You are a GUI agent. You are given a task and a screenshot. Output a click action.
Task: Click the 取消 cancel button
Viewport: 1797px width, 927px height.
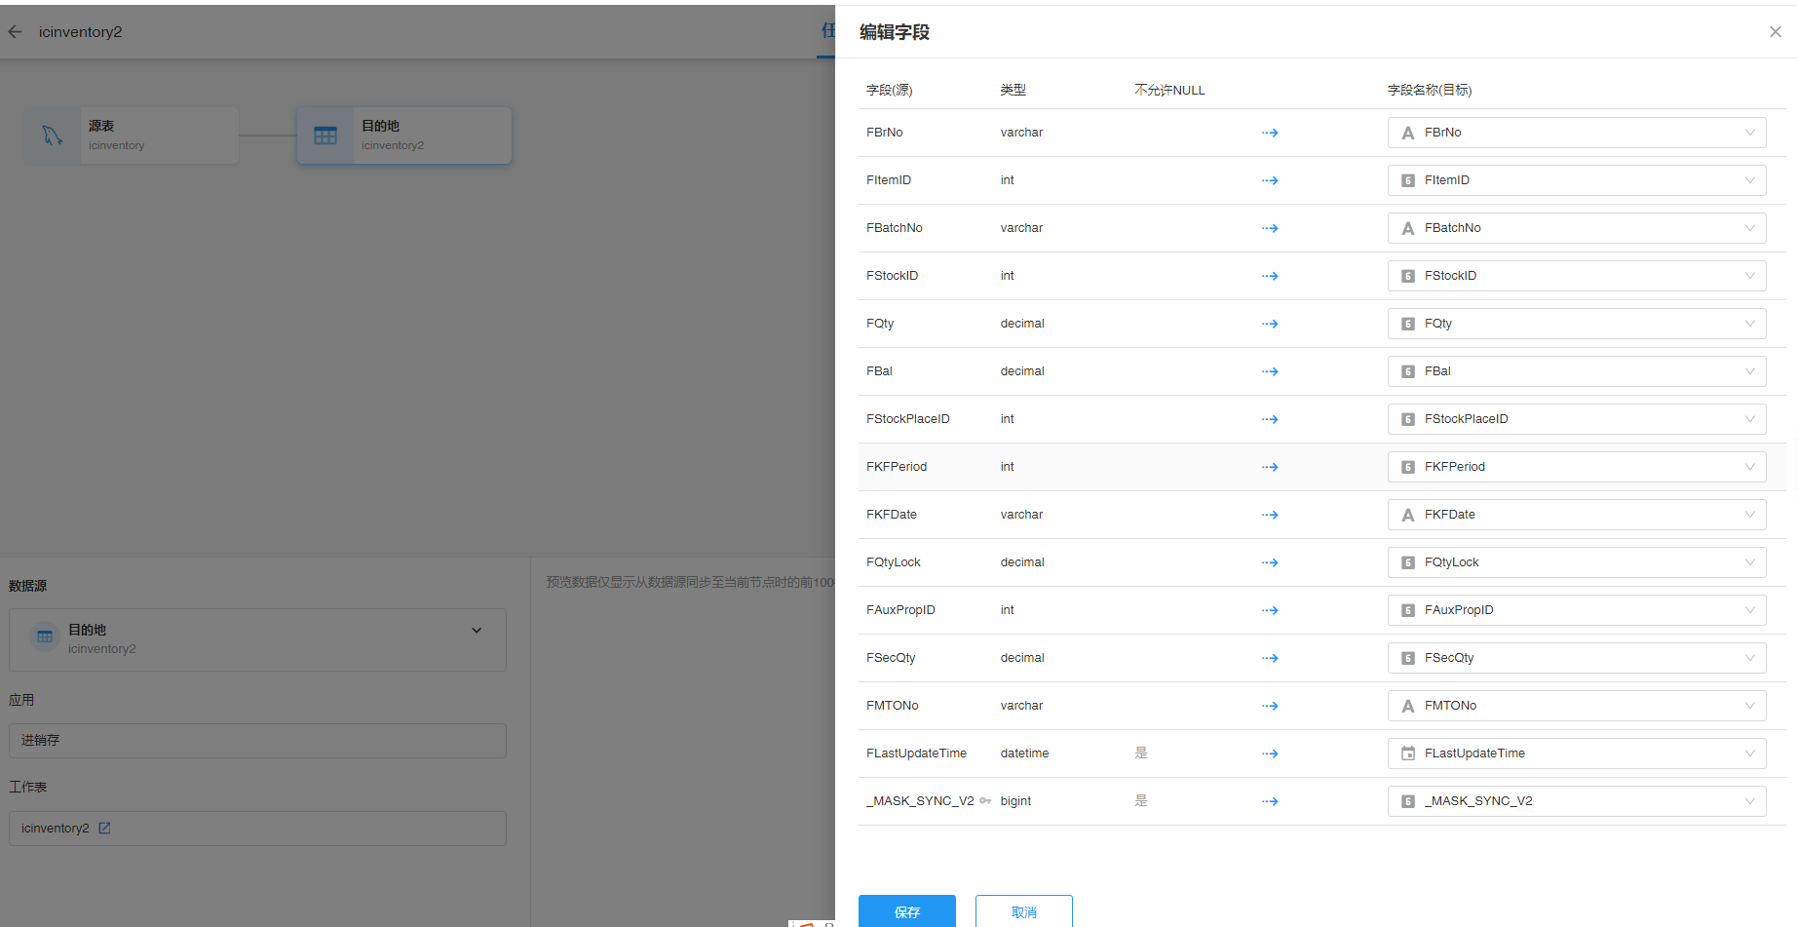click(1023, 911)
